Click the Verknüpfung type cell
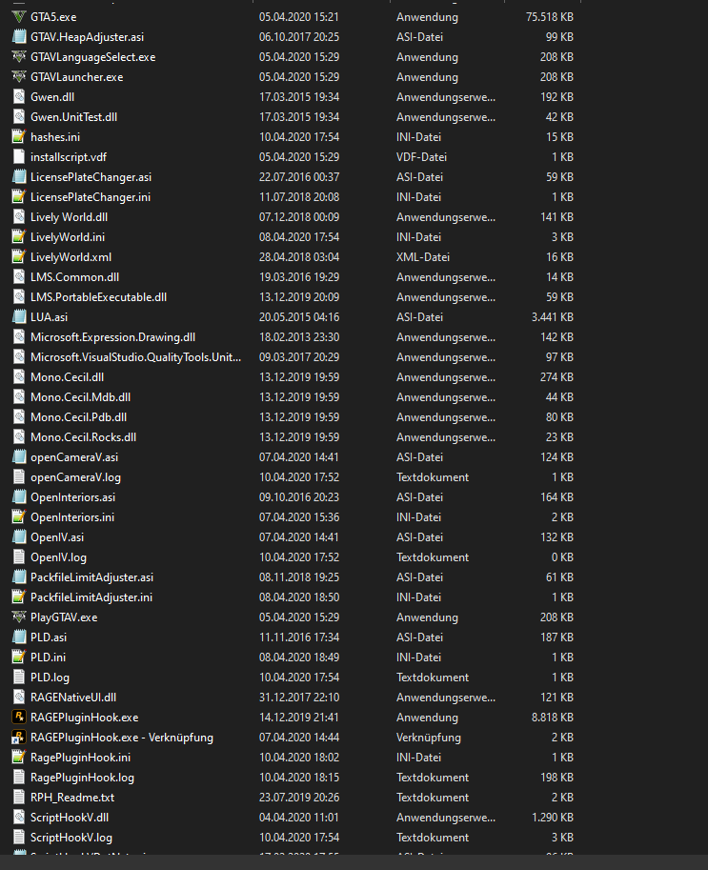Viewport: 708px width, 870px height. point(429,738)
